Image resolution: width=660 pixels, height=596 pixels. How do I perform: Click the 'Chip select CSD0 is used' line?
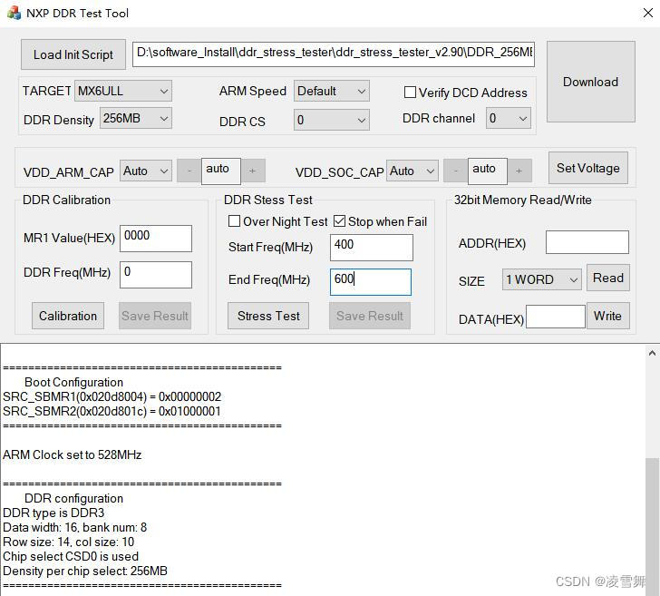[71, 556]
